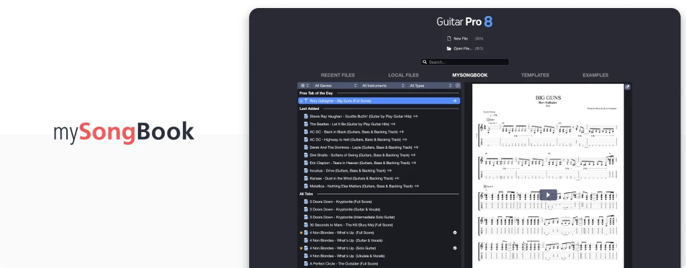686x268 pixels.
Task: Click the file icon of Sultans of Swing row
Action: (306, 155)
